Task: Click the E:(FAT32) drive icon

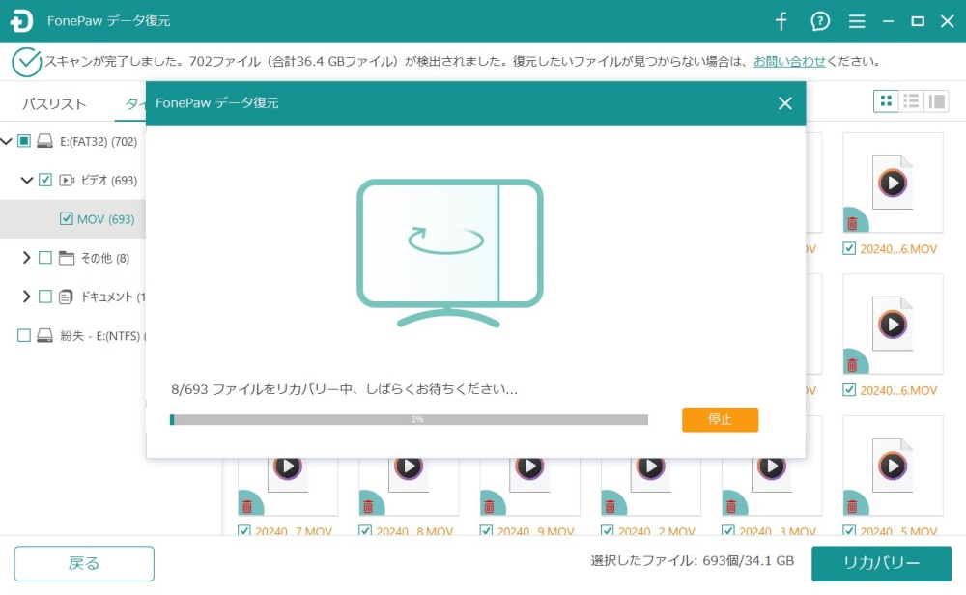Action: [44, 141]
